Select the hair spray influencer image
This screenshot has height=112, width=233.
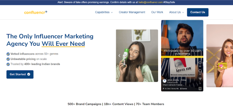[137, 56]
